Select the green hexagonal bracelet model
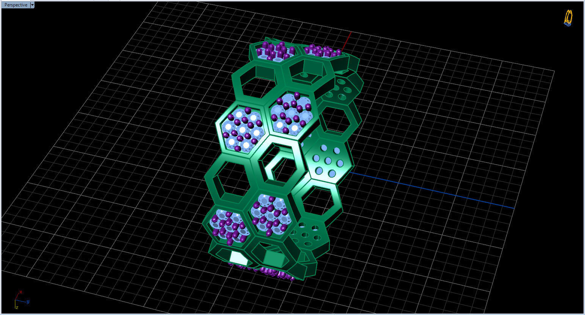 coord(282,159)
